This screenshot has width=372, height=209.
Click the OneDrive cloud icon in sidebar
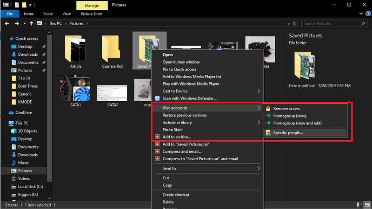(12, 112)
